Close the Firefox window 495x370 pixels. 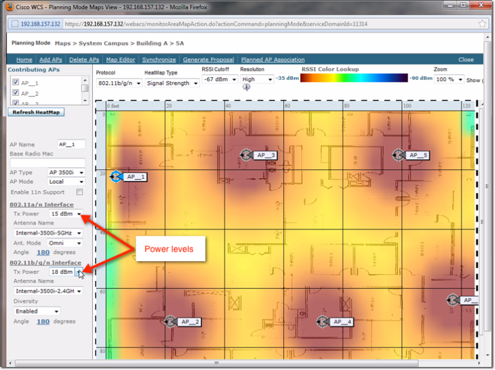pos(481,5)
